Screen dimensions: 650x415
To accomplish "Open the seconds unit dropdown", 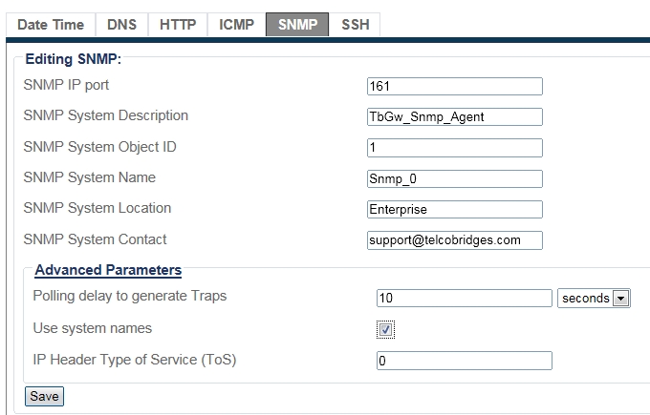I will coord(594,299).
